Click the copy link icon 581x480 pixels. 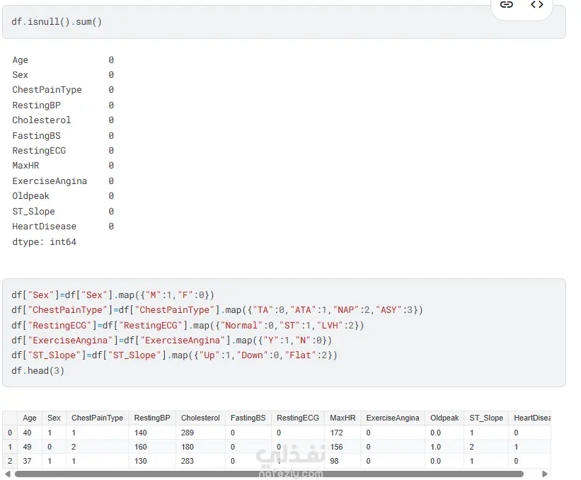click(507, 5)
